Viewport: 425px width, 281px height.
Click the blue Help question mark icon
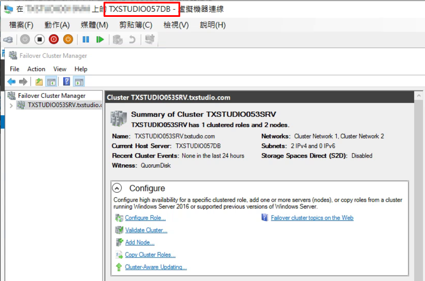66,81
